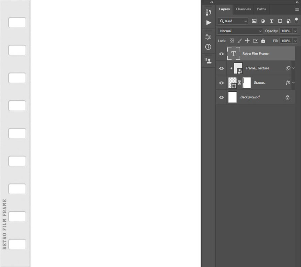Prevent artboard auto-nesting lock icon

click(x=255, y=41)
